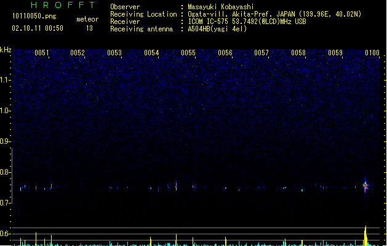Click the kHz axis unit label
Image resolution: width=387 pixels, height=246 pixels.
[x=6, y=50]
